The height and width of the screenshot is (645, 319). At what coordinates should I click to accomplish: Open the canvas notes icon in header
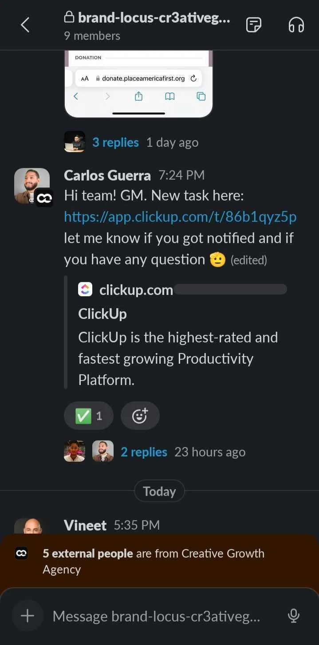click(254, 25)
